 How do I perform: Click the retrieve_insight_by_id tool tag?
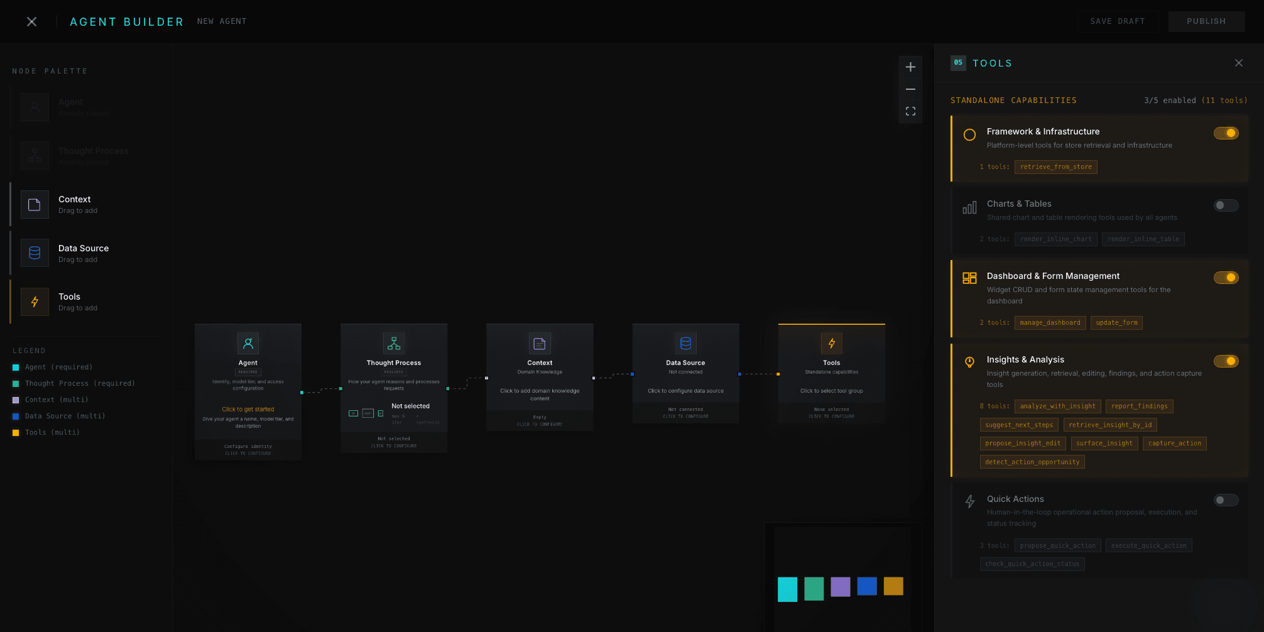coord(1110,425)
